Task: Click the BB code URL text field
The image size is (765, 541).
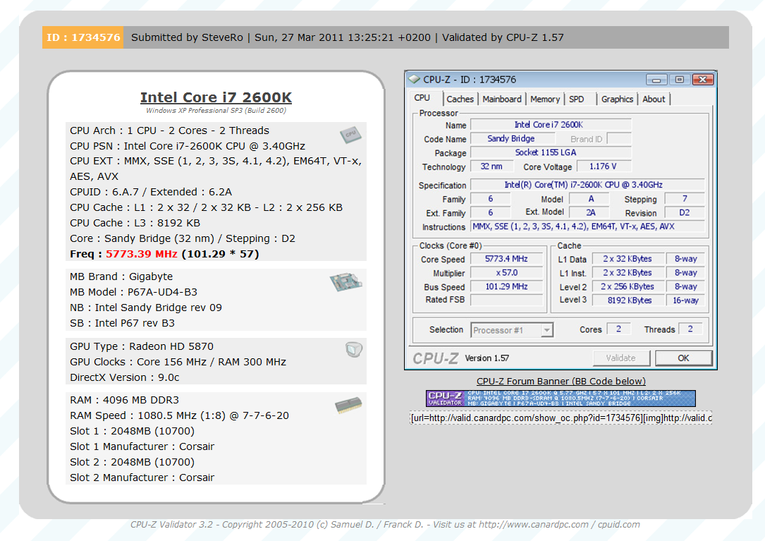Action: tap(561, 418)
